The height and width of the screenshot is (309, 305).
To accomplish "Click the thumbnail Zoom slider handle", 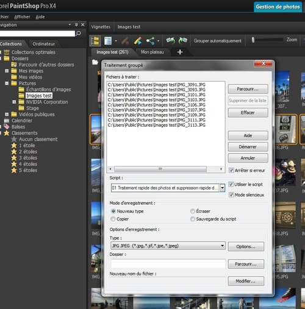I will click(253, 40).
